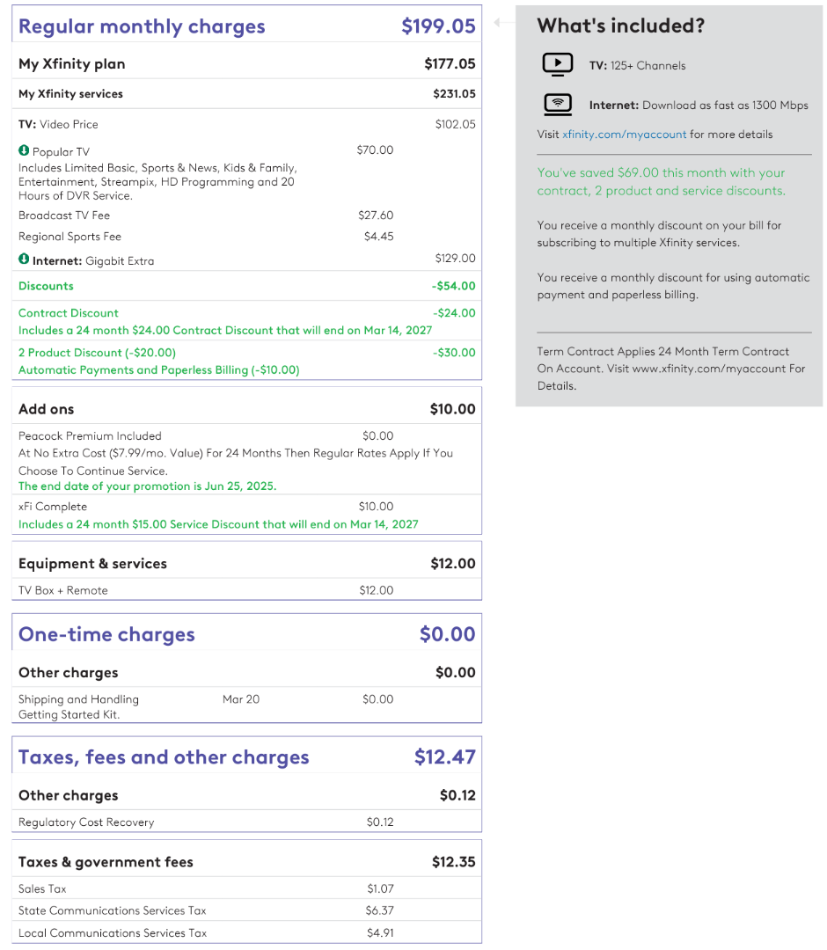827x950 pixels.
Task: Click the Equipment & services heading
Action: tap(92, 564)
